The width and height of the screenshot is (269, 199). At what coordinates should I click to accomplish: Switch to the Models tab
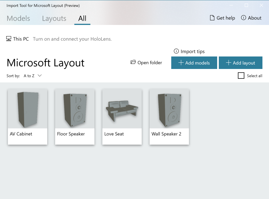[x=18, y=19]
